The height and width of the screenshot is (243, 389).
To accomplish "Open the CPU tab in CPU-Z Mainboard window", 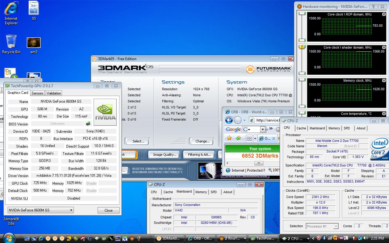I will point(154,192).
